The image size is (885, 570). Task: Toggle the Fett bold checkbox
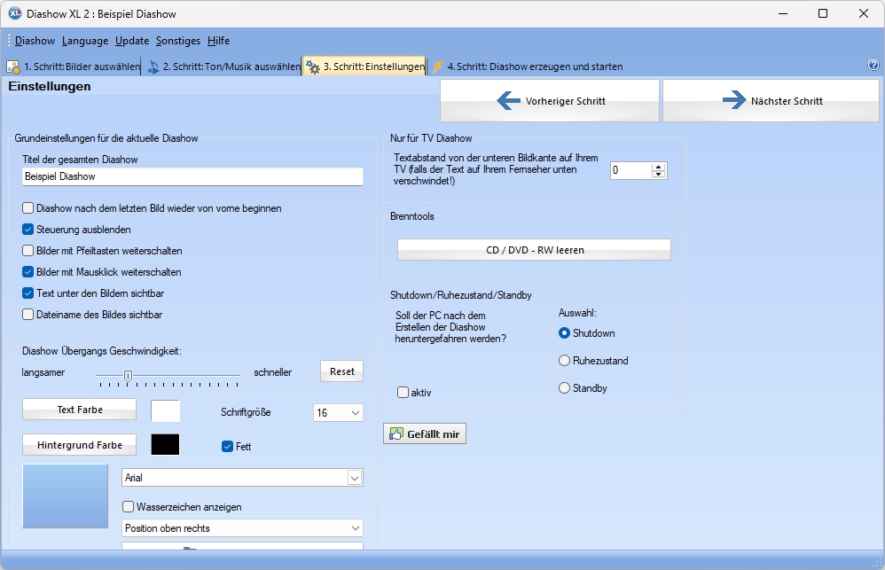228,447
